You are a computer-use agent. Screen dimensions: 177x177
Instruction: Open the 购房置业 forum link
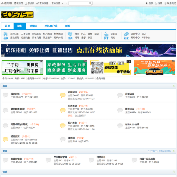(x=73, y=106)
